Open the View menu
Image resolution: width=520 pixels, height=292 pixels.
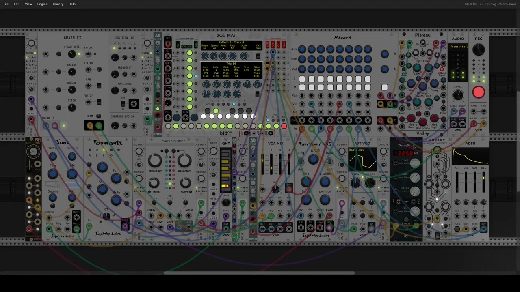click(x=28, y=4)
